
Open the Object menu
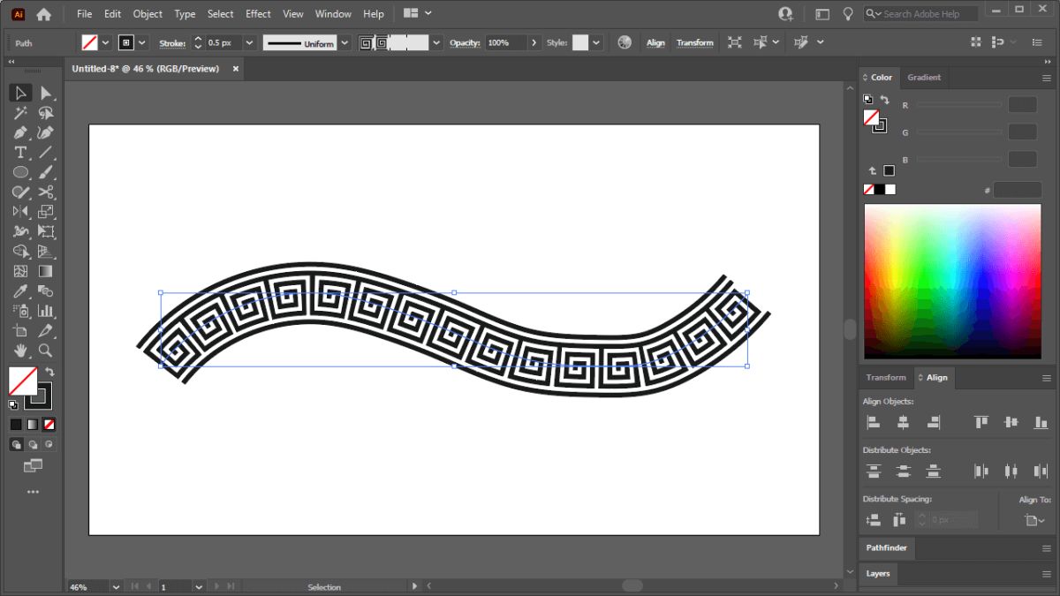coord(148,14)
